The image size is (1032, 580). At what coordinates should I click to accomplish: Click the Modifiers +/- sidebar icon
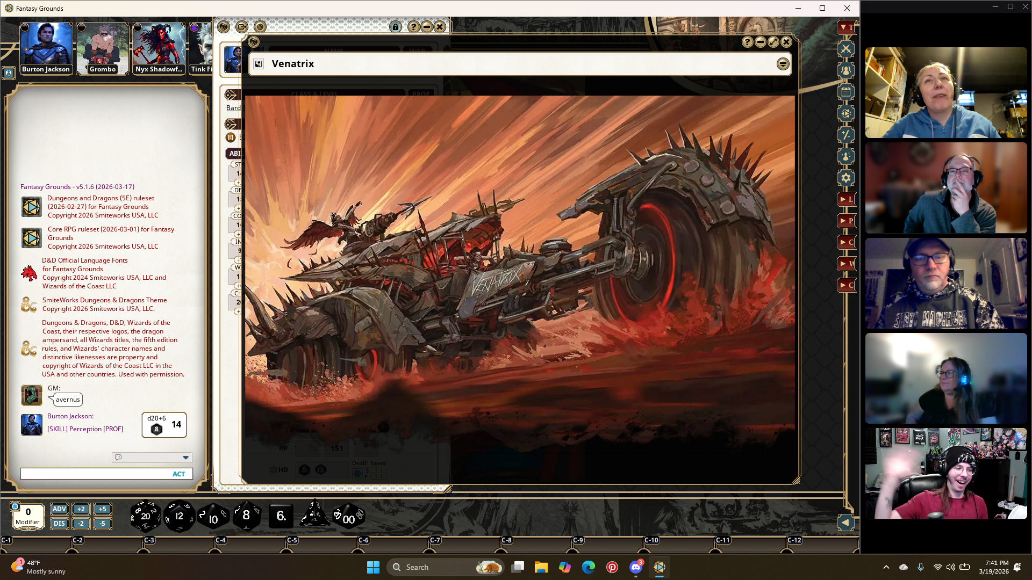coord(846,135)
